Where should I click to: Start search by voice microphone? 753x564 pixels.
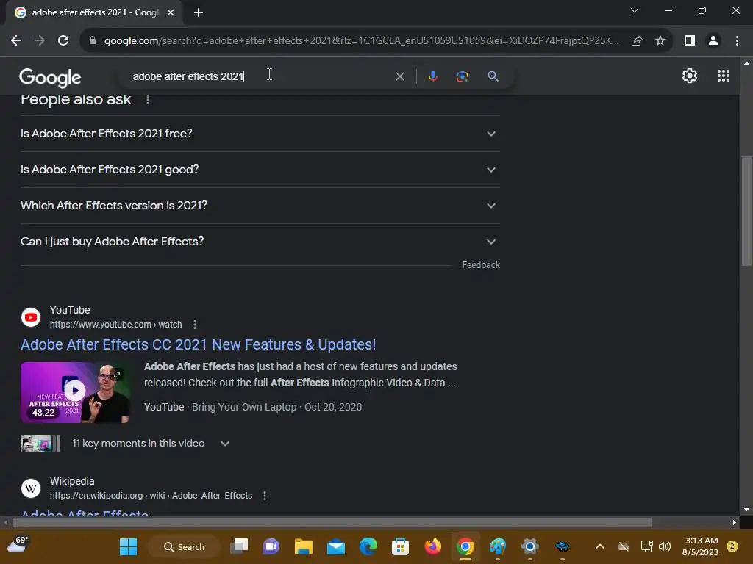[x=432, y=76]
